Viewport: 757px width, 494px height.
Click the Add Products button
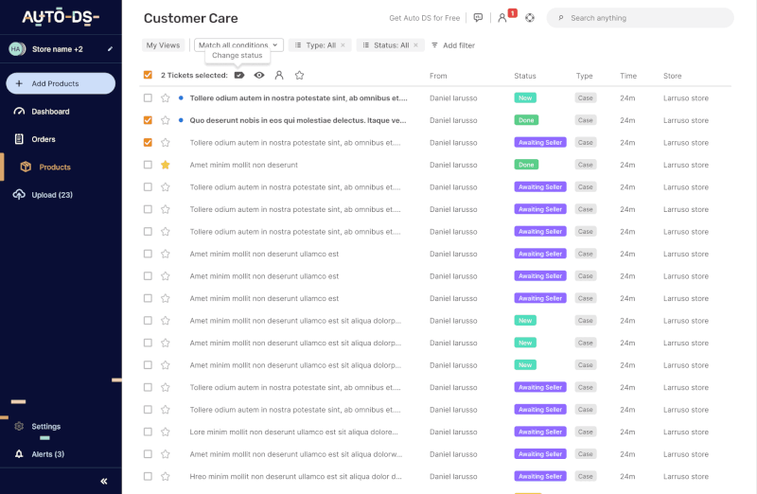[61, 83]
